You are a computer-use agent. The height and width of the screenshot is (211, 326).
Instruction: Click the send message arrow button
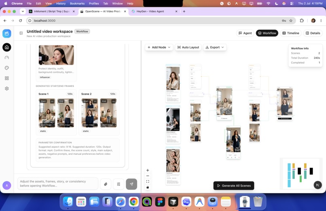tap(131, 184)
